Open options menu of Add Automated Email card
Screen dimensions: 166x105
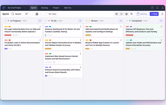[x=121, y=27]
